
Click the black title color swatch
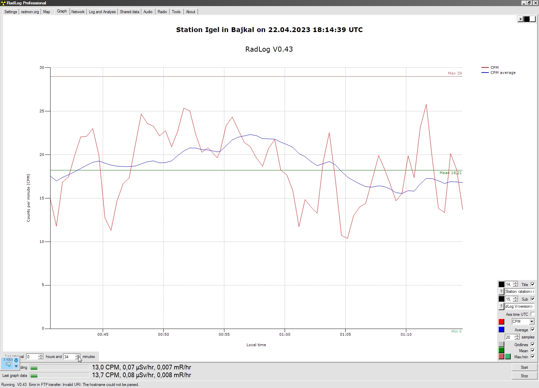pos(501,284)
